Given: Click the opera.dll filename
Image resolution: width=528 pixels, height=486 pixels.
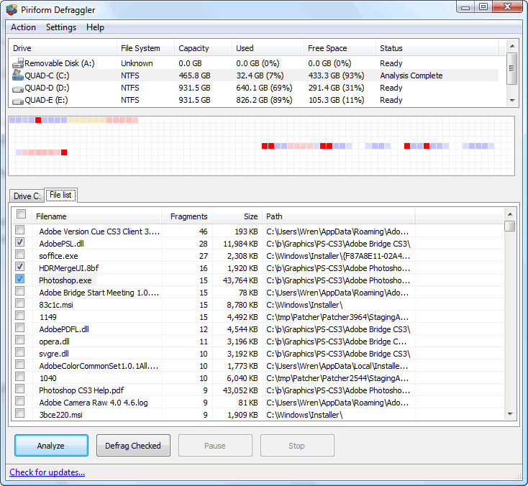Looking at the screenshot, I should tap(54, 341).
